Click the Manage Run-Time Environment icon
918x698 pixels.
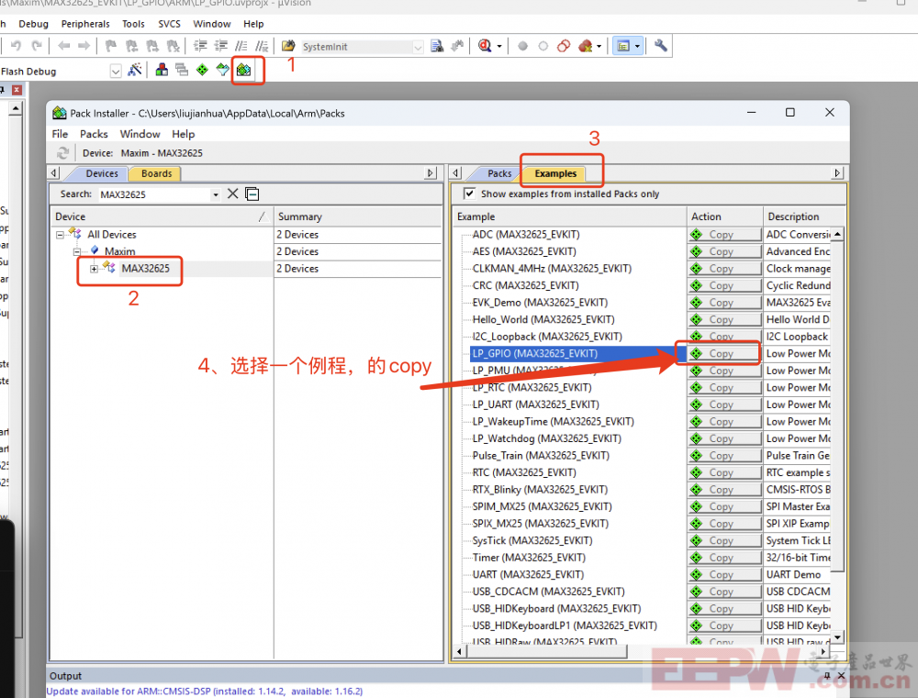(x=203, y=71)
